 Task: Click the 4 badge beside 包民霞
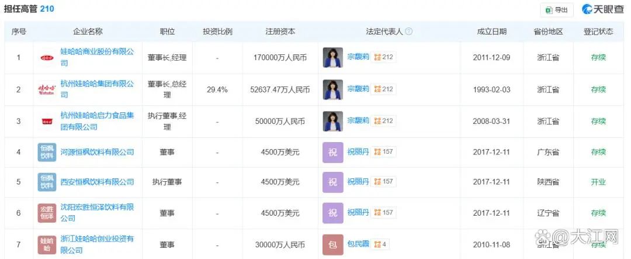pos(380,244)
